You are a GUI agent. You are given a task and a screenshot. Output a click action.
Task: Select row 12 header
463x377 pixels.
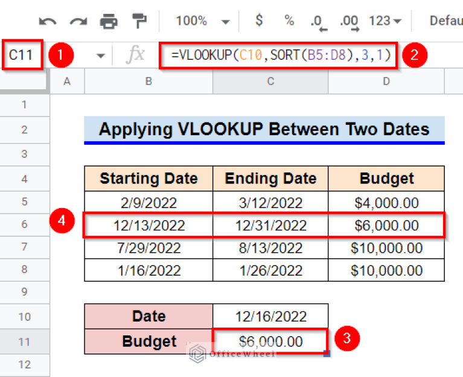tap(25, 365)
